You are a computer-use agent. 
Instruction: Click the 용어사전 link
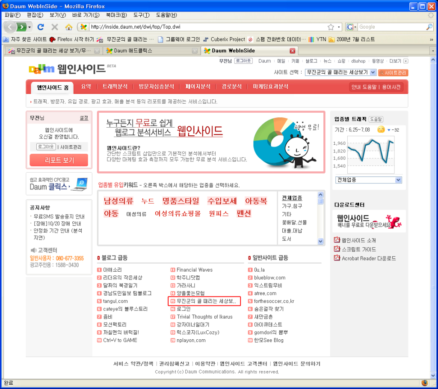pos(391,87)
